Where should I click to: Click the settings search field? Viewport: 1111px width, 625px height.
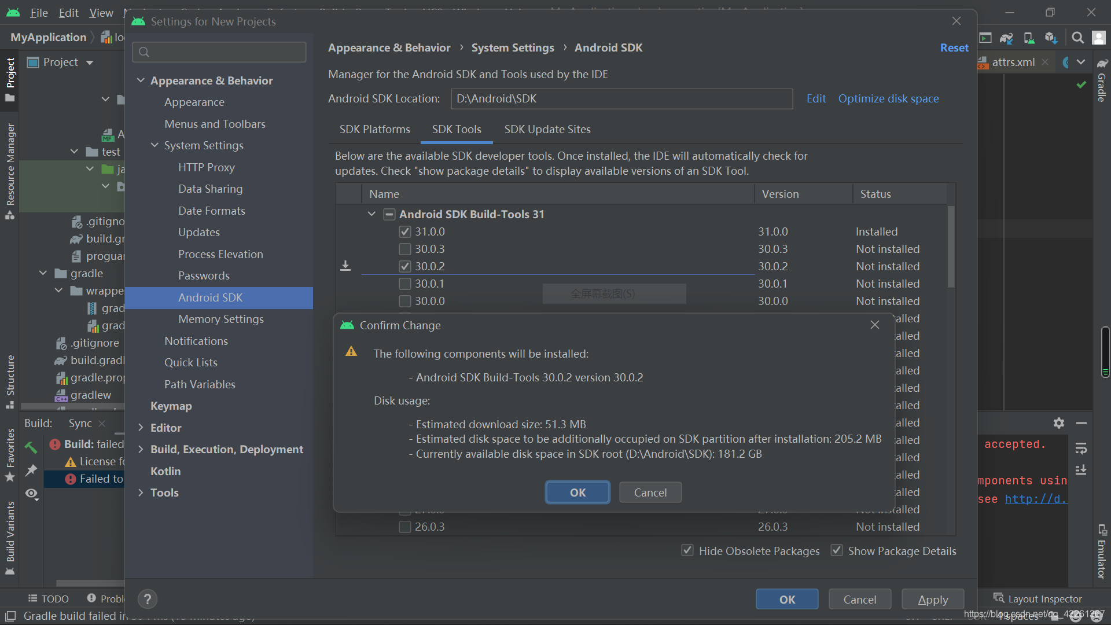click(219, 52)
